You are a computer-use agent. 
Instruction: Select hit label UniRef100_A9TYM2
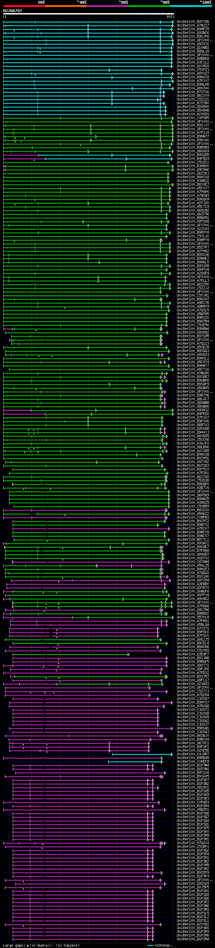193,461
